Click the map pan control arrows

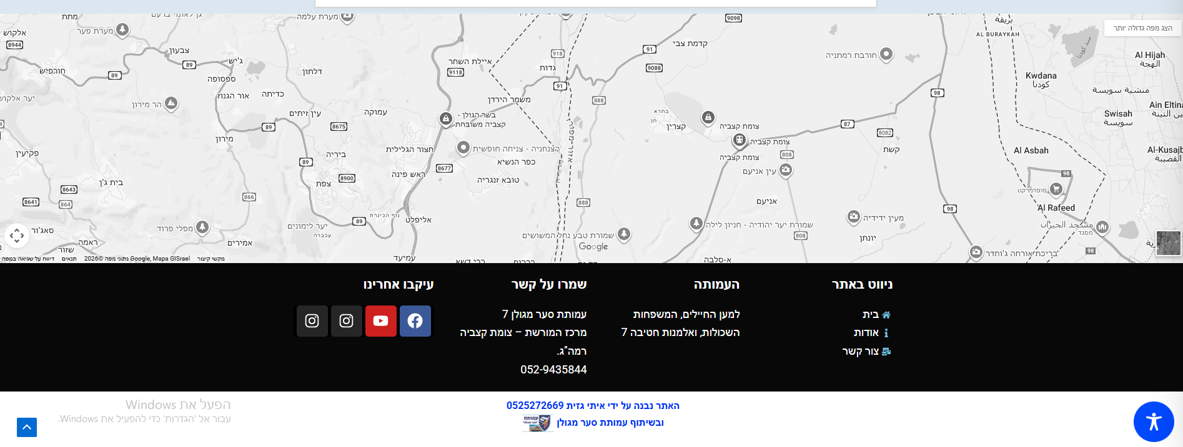[17, 236]
